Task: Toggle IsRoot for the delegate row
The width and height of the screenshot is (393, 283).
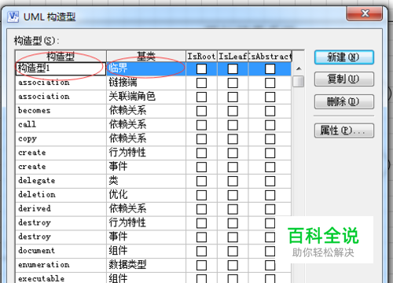Action: (x=201, y=181)
